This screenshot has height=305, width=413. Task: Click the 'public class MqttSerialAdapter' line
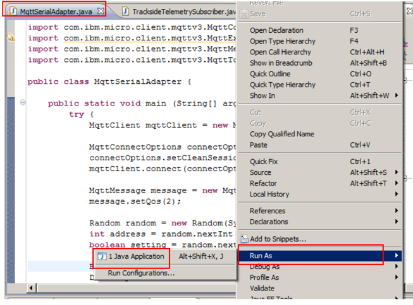point(109,81)
